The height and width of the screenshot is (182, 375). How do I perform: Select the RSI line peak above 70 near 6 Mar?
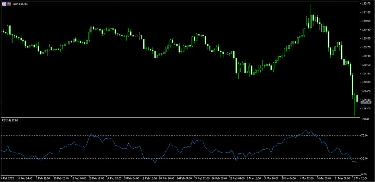click(307, 131)
